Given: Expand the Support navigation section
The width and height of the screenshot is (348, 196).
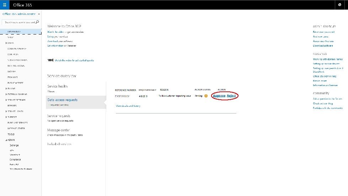Looking at the screenshot, I should 6,117.
